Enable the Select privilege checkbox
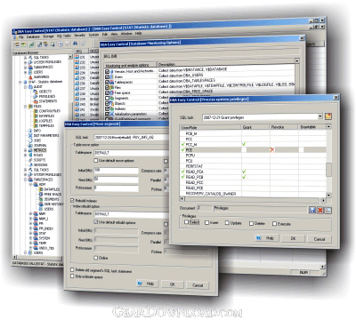Screen dimensions: 356x320 point(186,222)
